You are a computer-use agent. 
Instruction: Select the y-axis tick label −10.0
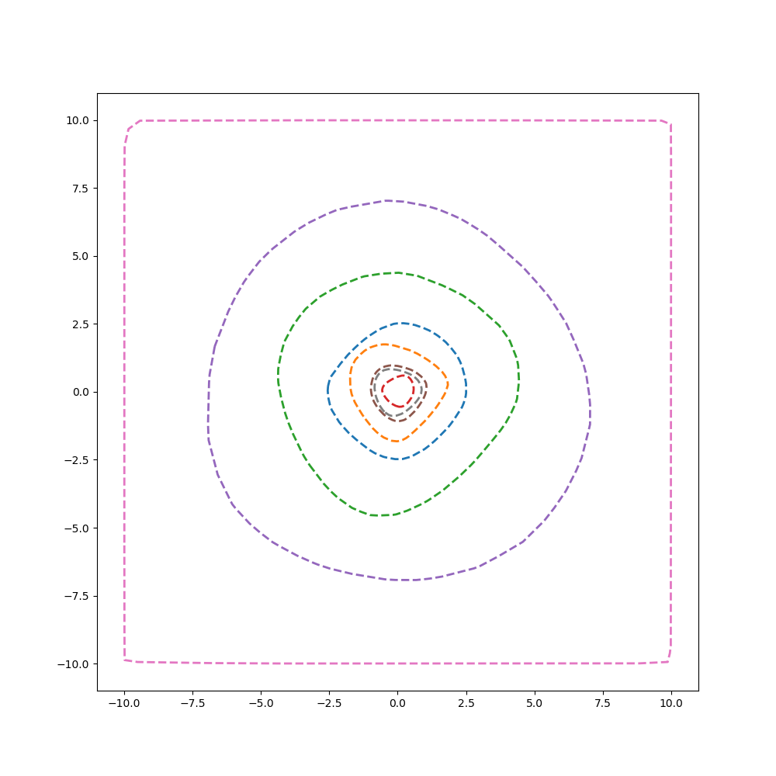(x=74, y=664)
